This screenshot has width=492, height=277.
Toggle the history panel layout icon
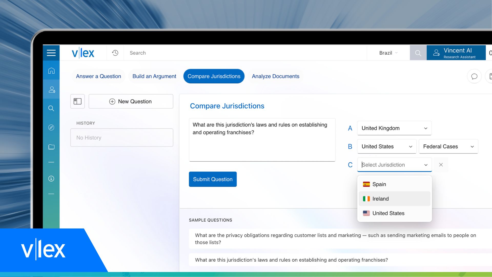tap(77, 101)
